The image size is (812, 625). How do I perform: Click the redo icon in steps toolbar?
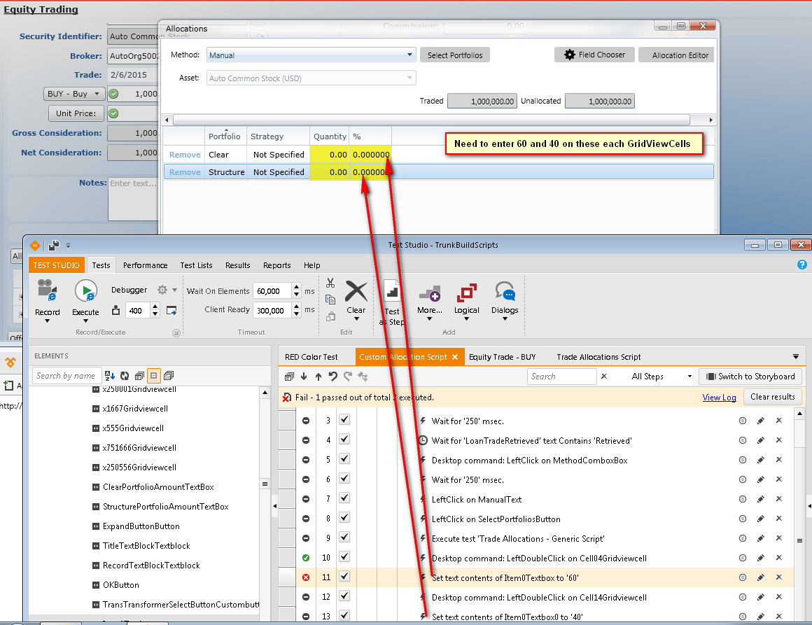pyautogui.click(x=347, y=377)
